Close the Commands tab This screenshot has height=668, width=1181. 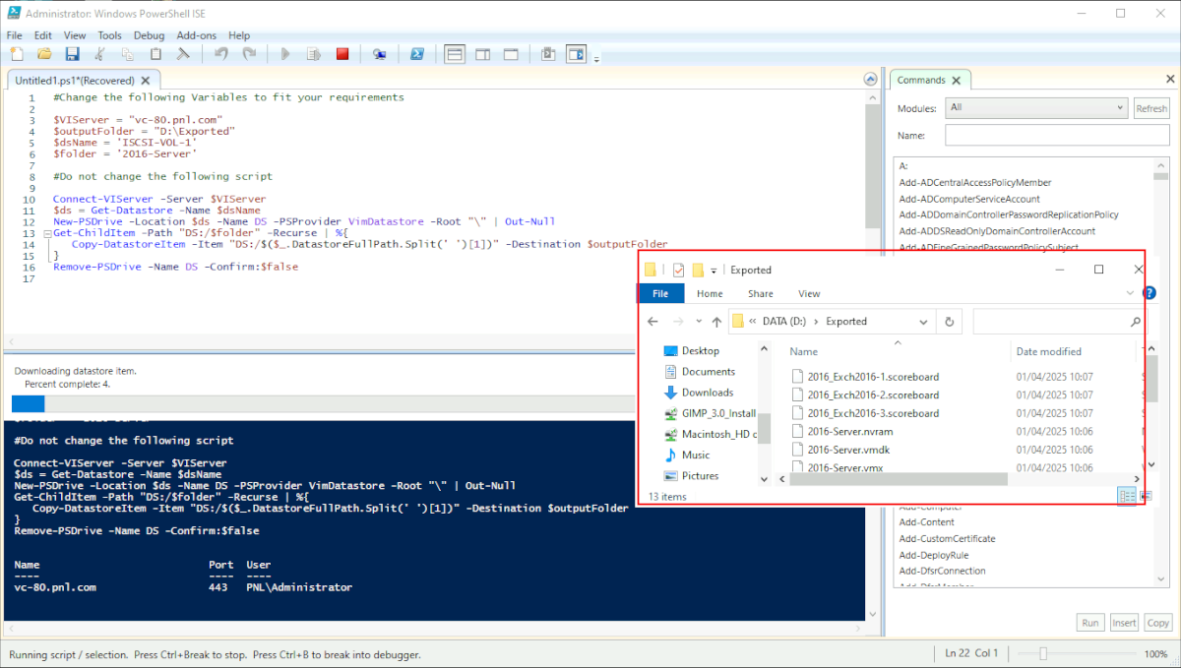[x=958, y=81]
